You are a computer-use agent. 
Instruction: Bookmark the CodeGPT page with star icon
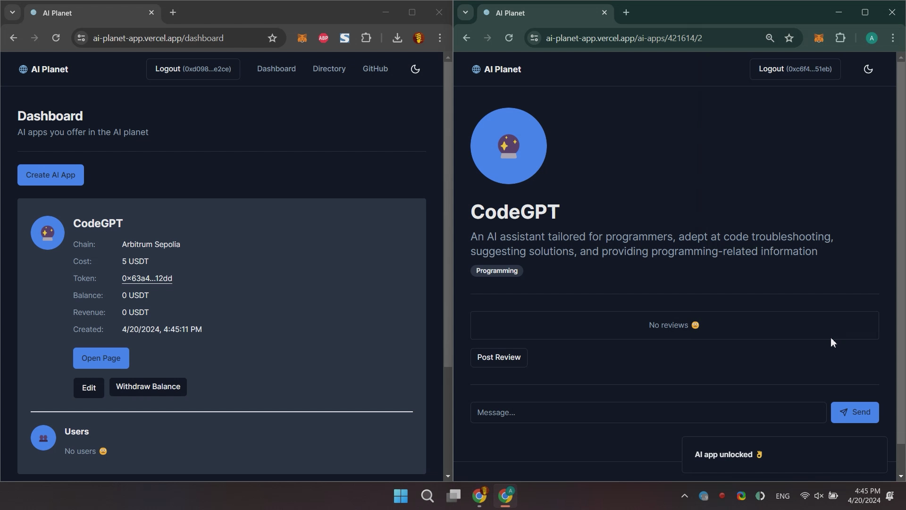(789, 38)
